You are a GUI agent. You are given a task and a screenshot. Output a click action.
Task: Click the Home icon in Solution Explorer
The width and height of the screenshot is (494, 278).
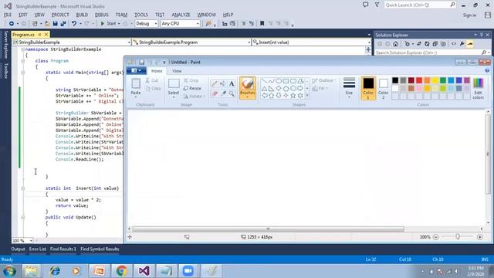[x=396, y=44]
